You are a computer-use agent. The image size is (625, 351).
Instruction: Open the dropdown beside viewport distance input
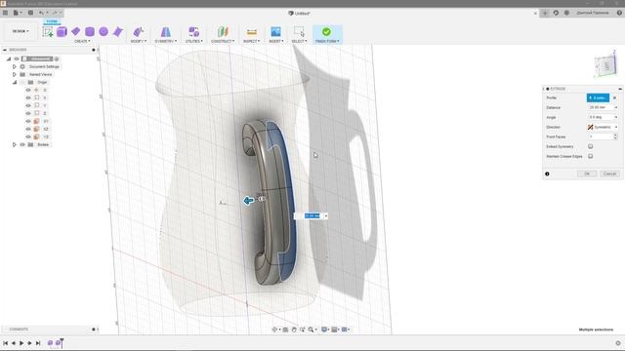click(x=326, y=215)
